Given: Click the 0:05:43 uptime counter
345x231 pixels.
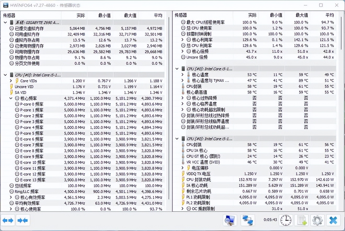Looking at the screenshot, I should (x=271, y=220).
